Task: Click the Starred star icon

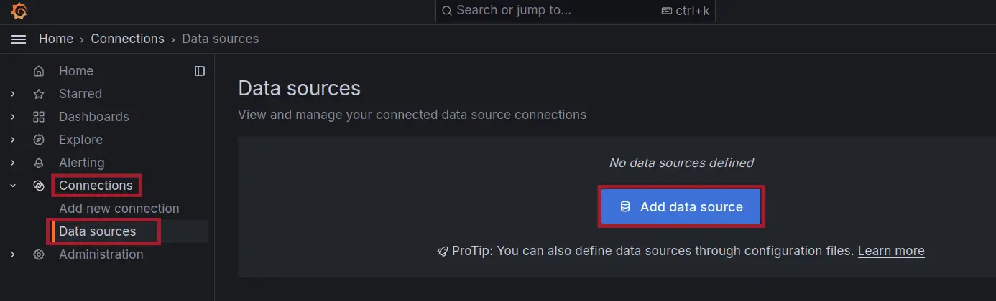Action: pos(39,94)
